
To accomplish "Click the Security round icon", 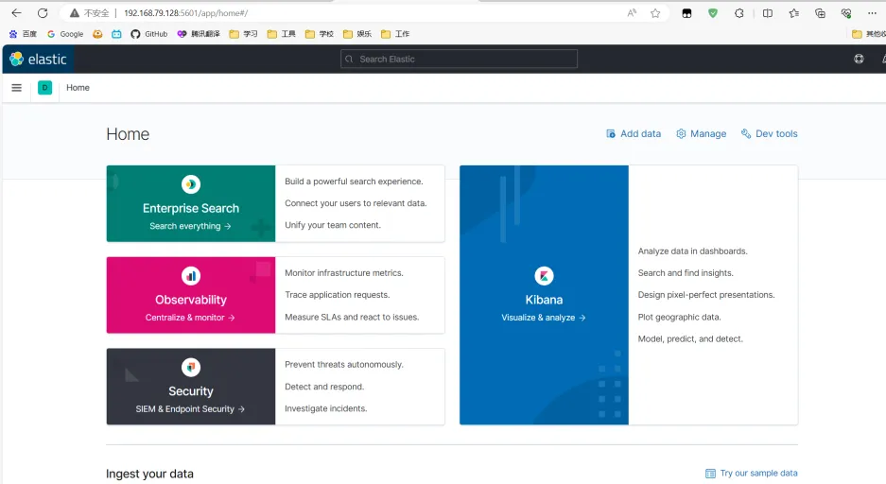I will click(x=191, y=368).
